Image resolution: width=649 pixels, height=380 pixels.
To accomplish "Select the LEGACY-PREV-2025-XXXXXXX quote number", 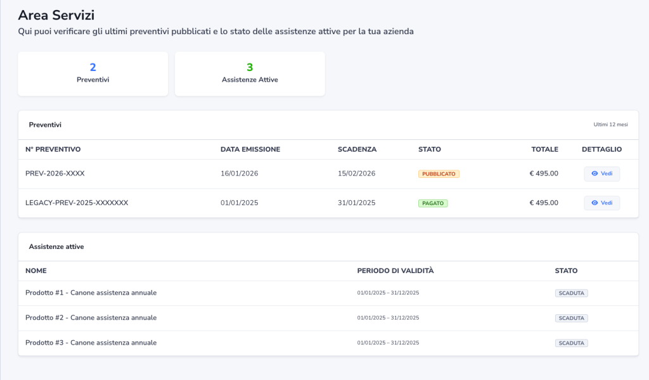I will point(77,203).
